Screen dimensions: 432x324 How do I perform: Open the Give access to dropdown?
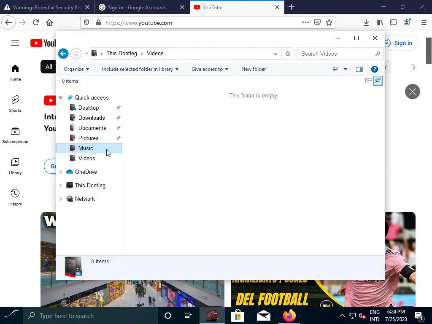[x=210, y=69]
